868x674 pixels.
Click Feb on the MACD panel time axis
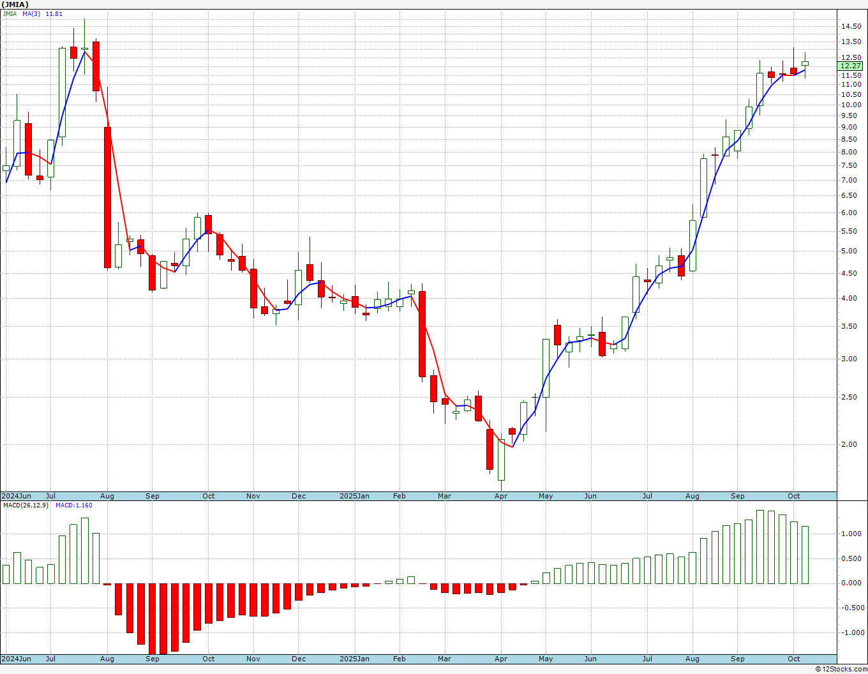pyautogui.click(x=400, y=659)
